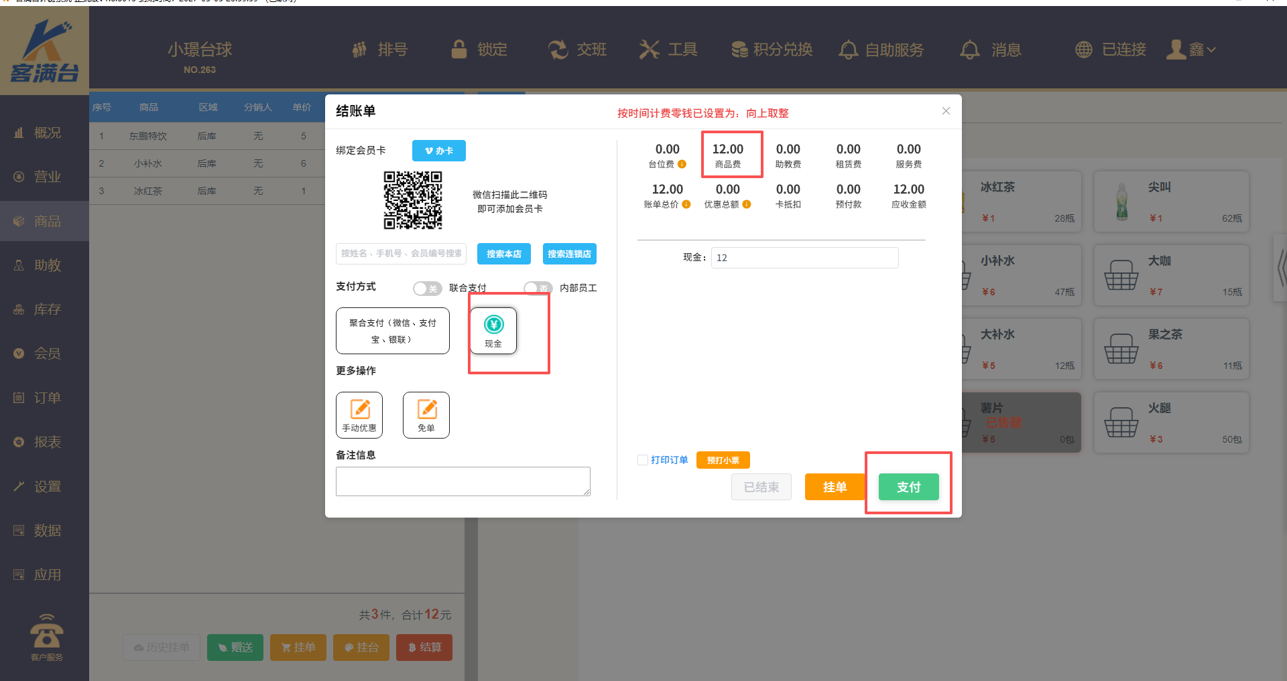Click info icon next to 台位费
The height and width of the screenshot is (681, 1287).
[x=682, y=164]
